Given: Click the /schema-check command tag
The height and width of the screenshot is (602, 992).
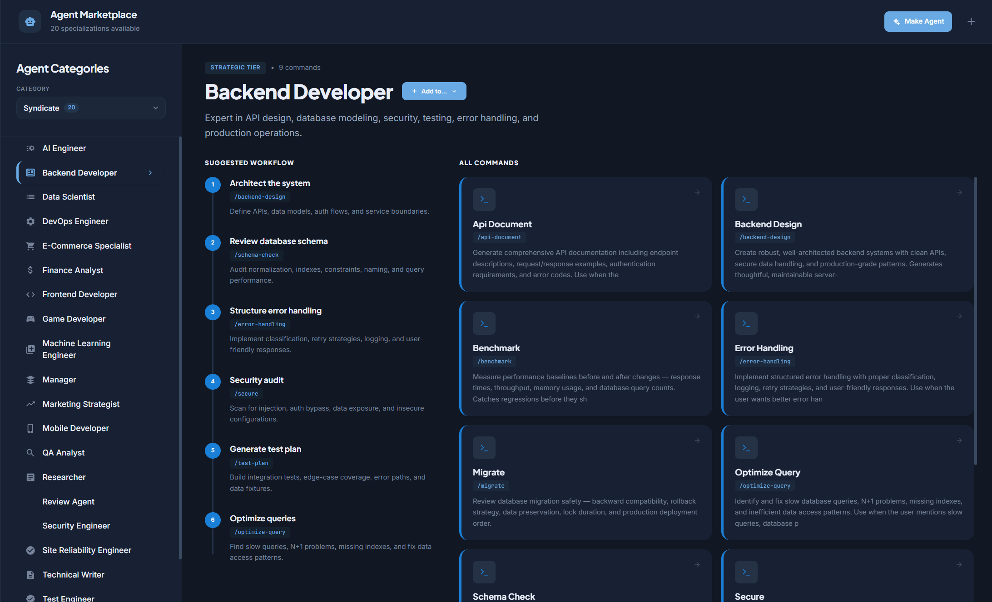Looking at the screenshot, I should tap(257, 255).
